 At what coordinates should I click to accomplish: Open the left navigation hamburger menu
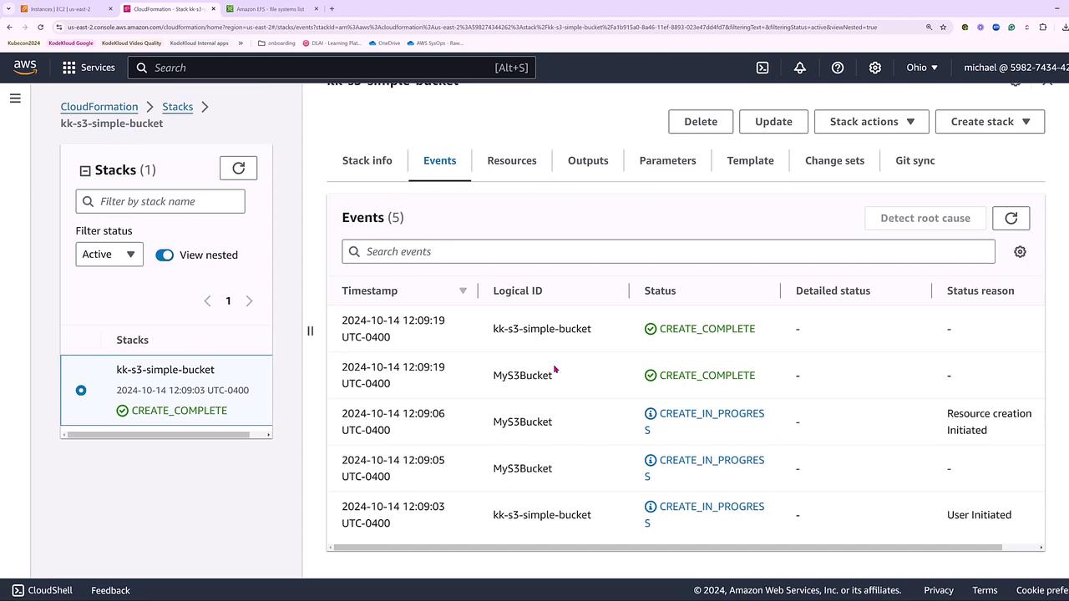click(15, 98)
